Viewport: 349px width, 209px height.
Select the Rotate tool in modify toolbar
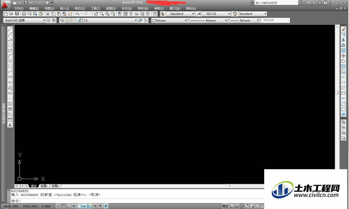tap(343, 61)
